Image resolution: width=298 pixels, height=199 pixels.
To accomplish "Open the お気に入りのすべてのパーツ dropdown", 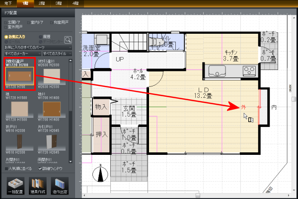I will point(37,47).
